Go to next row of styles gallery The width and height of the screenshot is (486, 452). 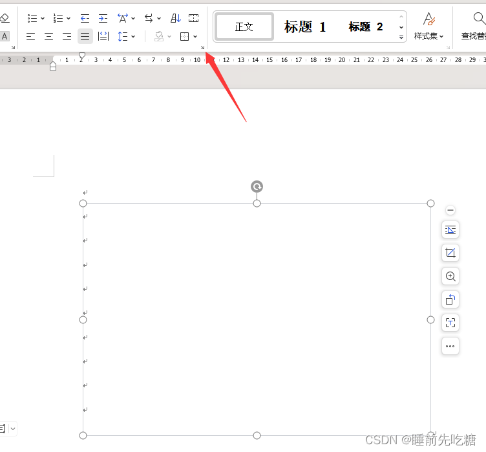point(401,27)
